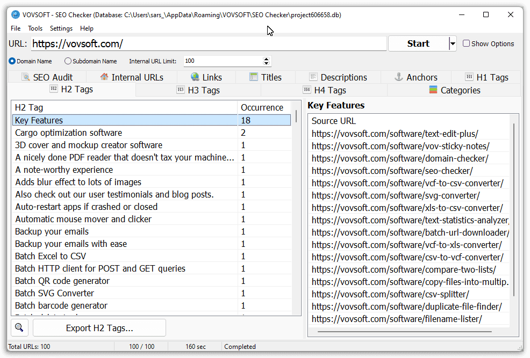Switch to the H3 Tags tab
Image resolution: width=530 pixels, height=358 pixels.
(x=198, y=90)
